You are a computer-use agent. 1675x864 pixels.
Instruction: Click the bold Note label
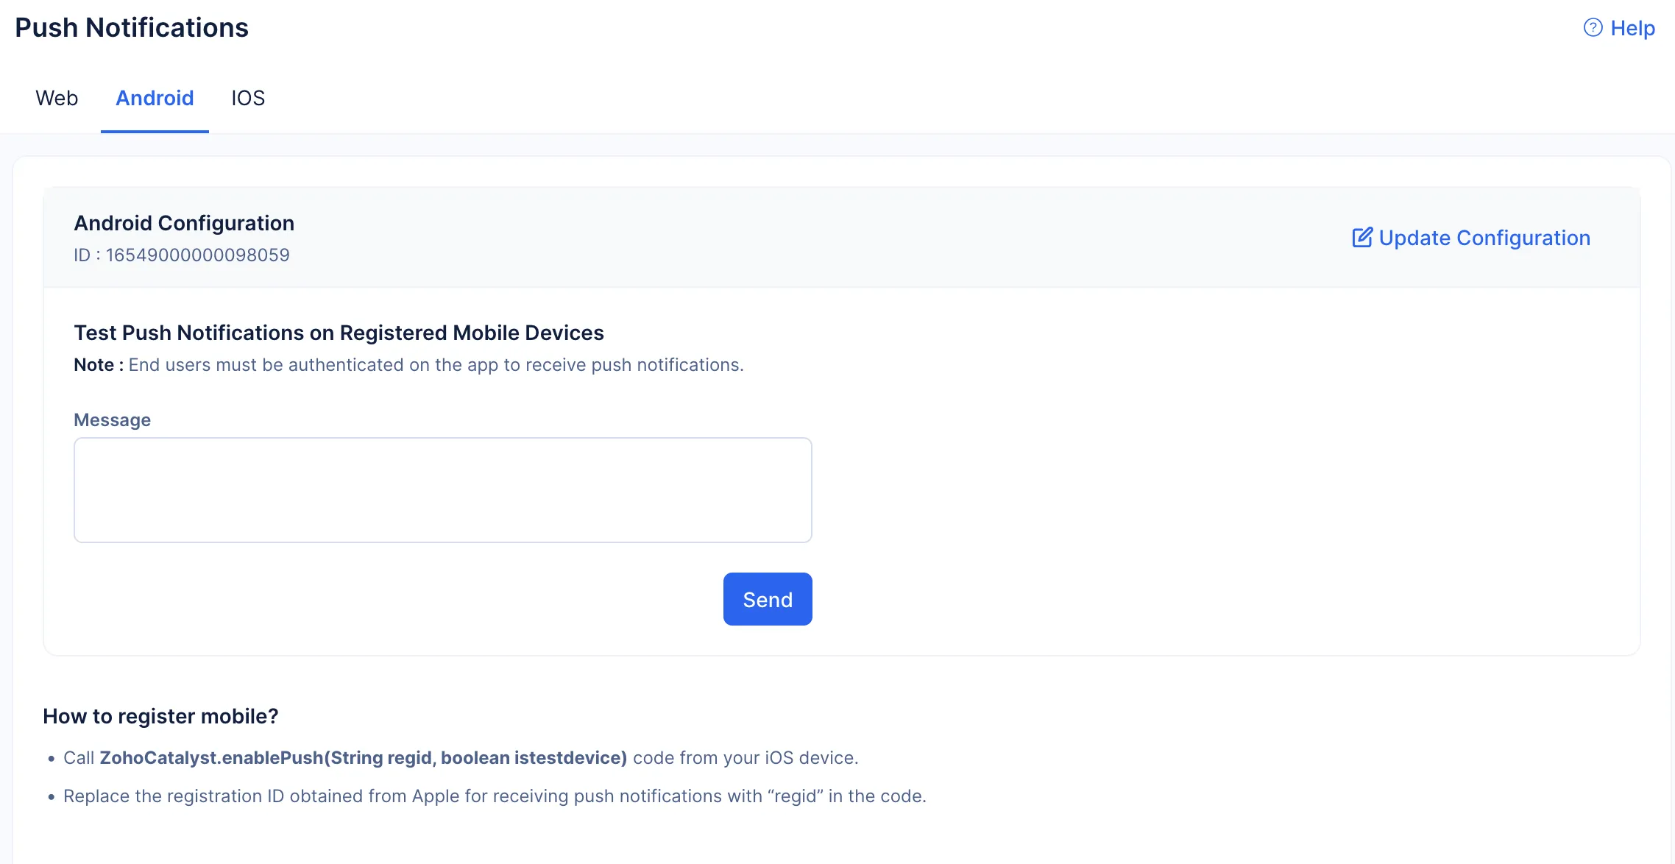click(99, 365)
